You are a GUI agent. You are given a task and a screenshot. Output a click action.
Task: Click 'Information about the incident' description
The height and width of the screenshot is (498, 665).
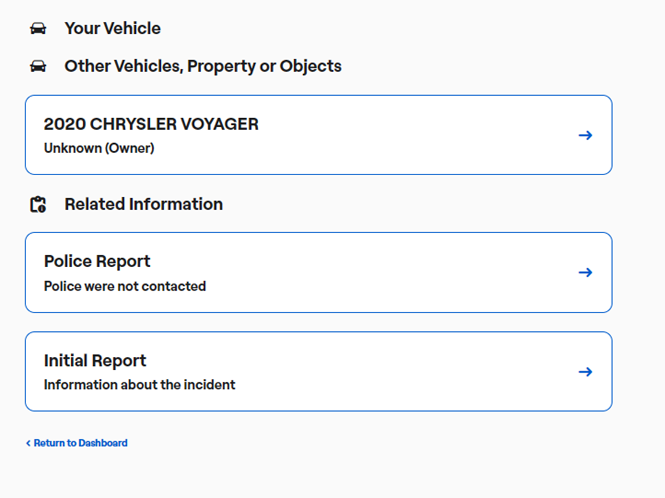(x=139, y=385)
